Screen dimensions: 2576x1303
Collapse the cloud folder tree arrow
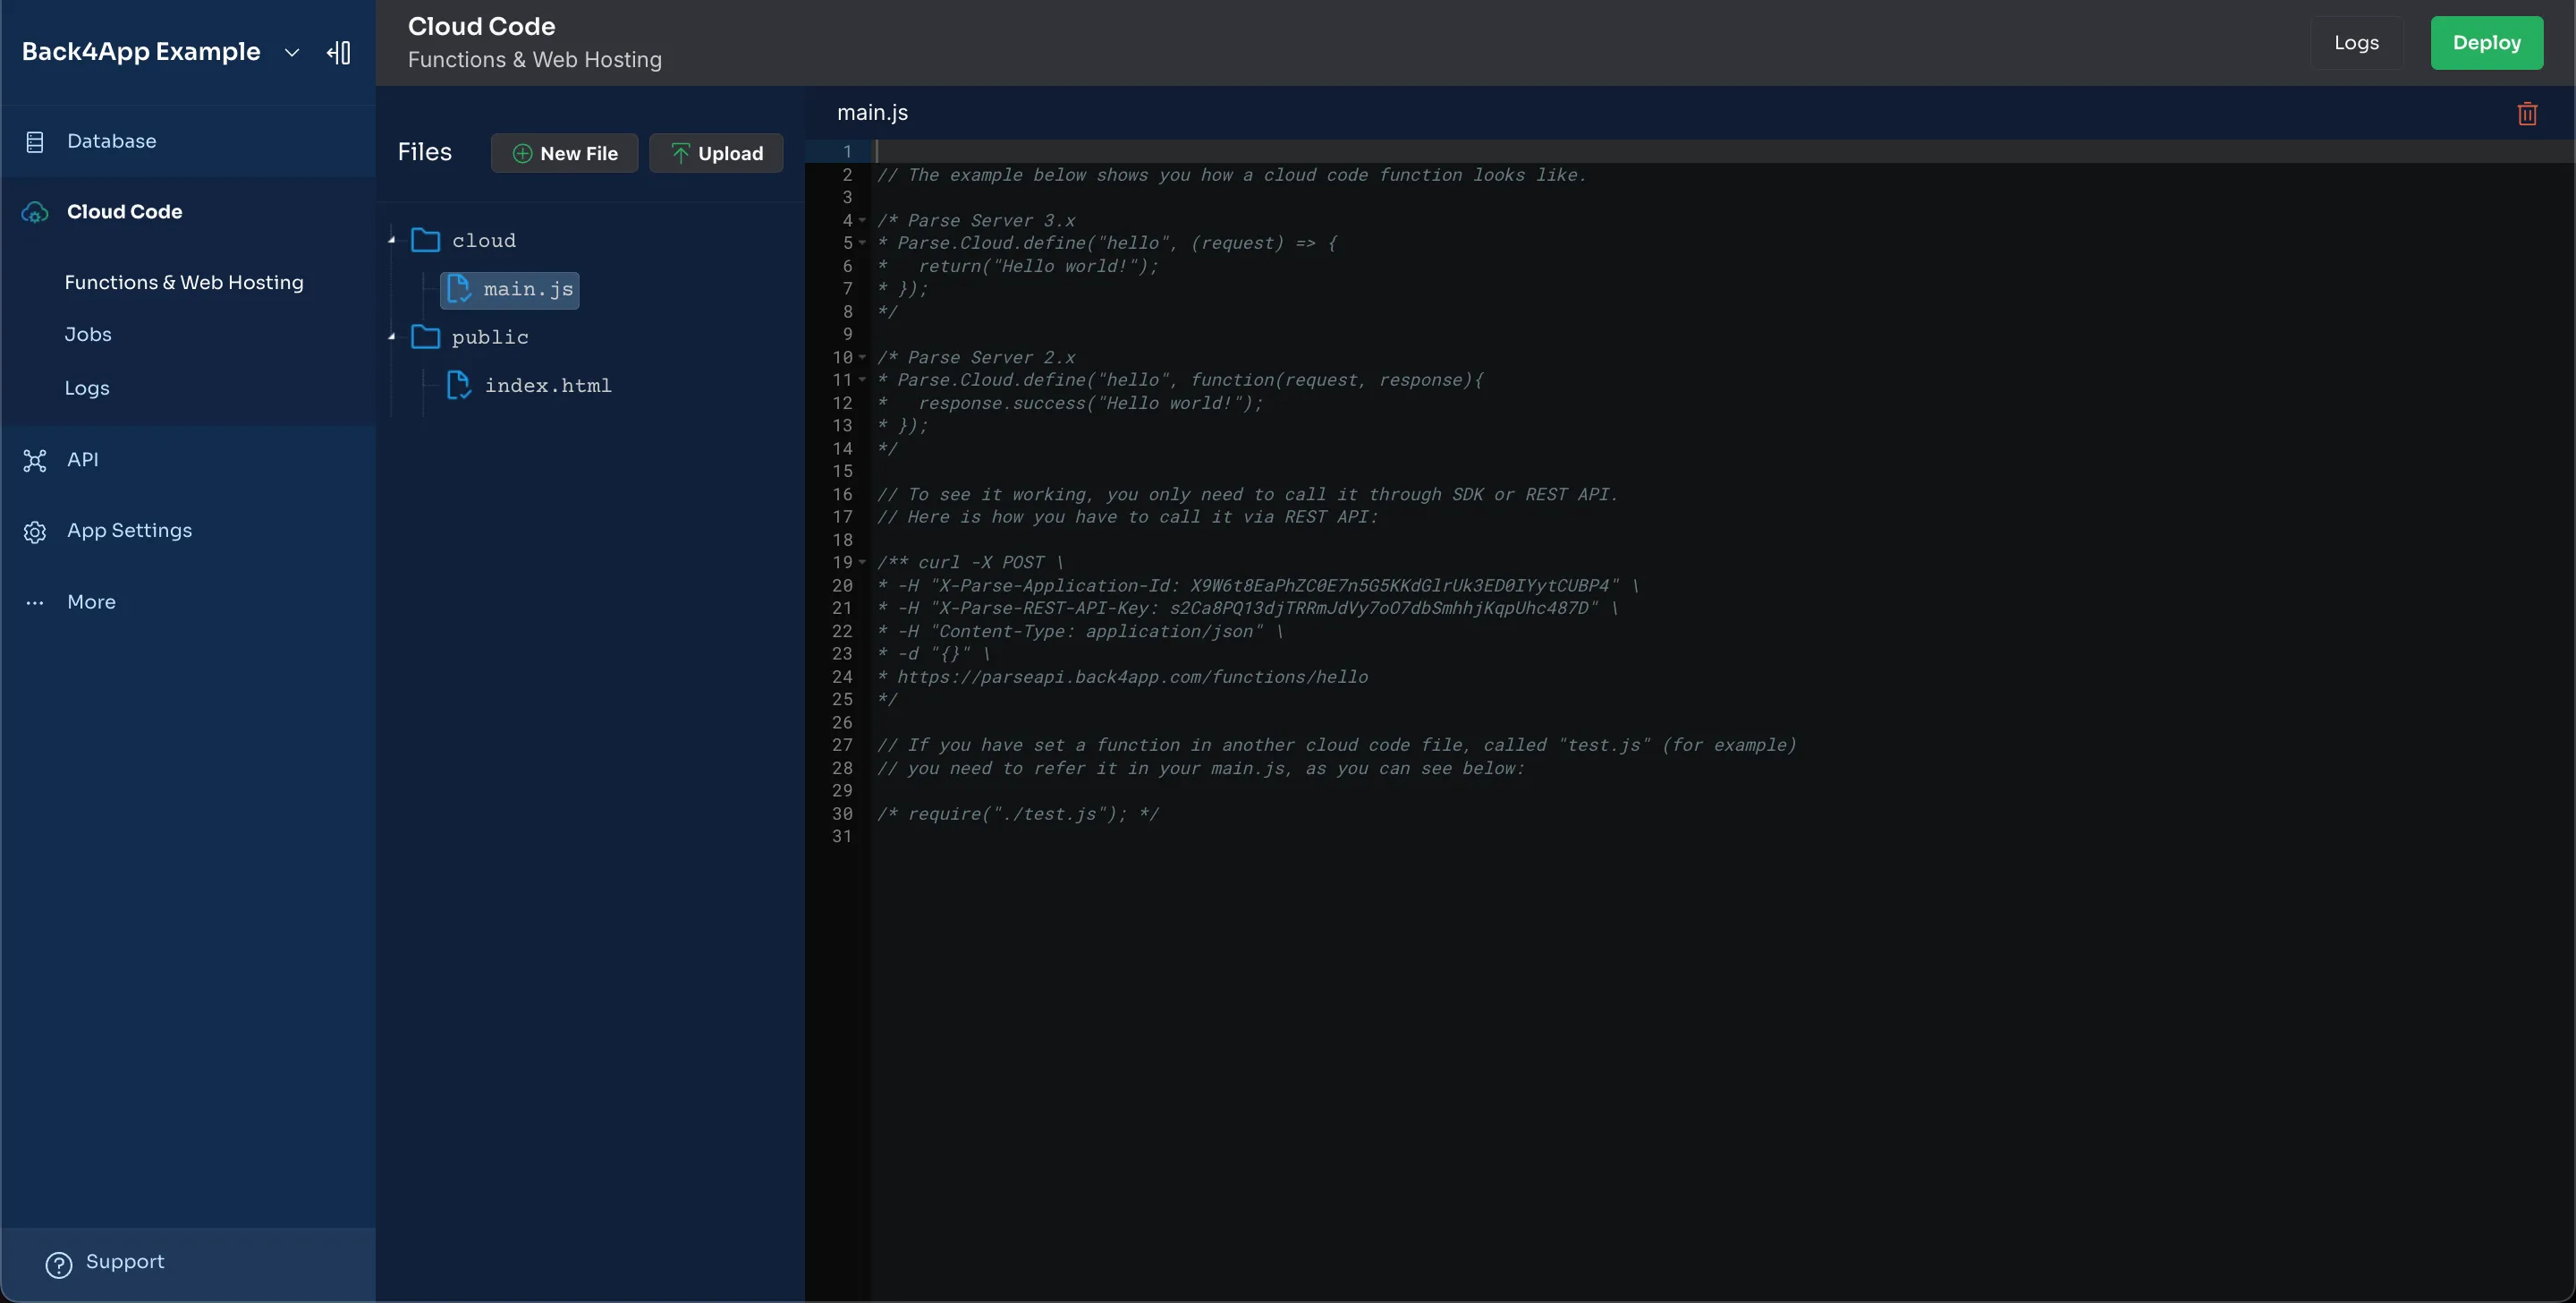pyautogui.click(x=392, y=240)
